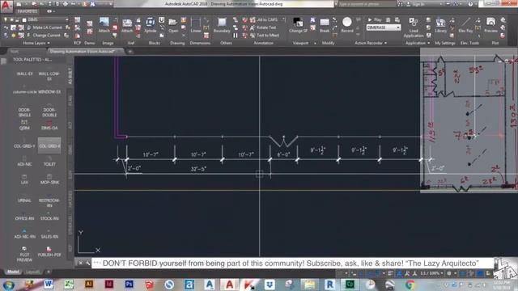Click Make LA Current button
518x291 pixels.
pos(44,27)
